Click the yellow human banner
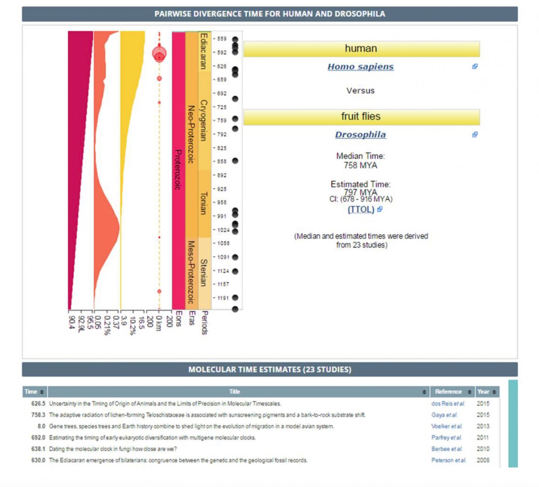 point(360,48)
